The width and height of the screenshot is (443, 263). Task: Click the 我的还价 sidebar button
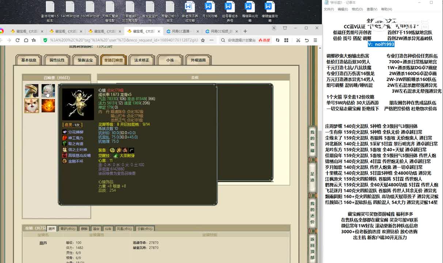tap(313, 213)
